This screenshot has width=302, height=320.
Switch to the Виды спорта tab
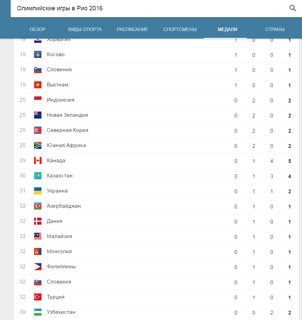85,29
